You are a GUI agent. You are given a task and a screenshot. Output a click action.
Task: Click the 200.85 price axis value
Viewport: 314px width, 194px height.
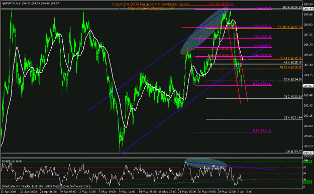click(308, 136)
